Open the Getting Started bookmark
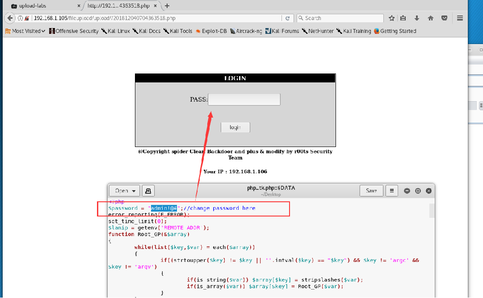This screenshot has width=483, height=298. coord(395,31)
